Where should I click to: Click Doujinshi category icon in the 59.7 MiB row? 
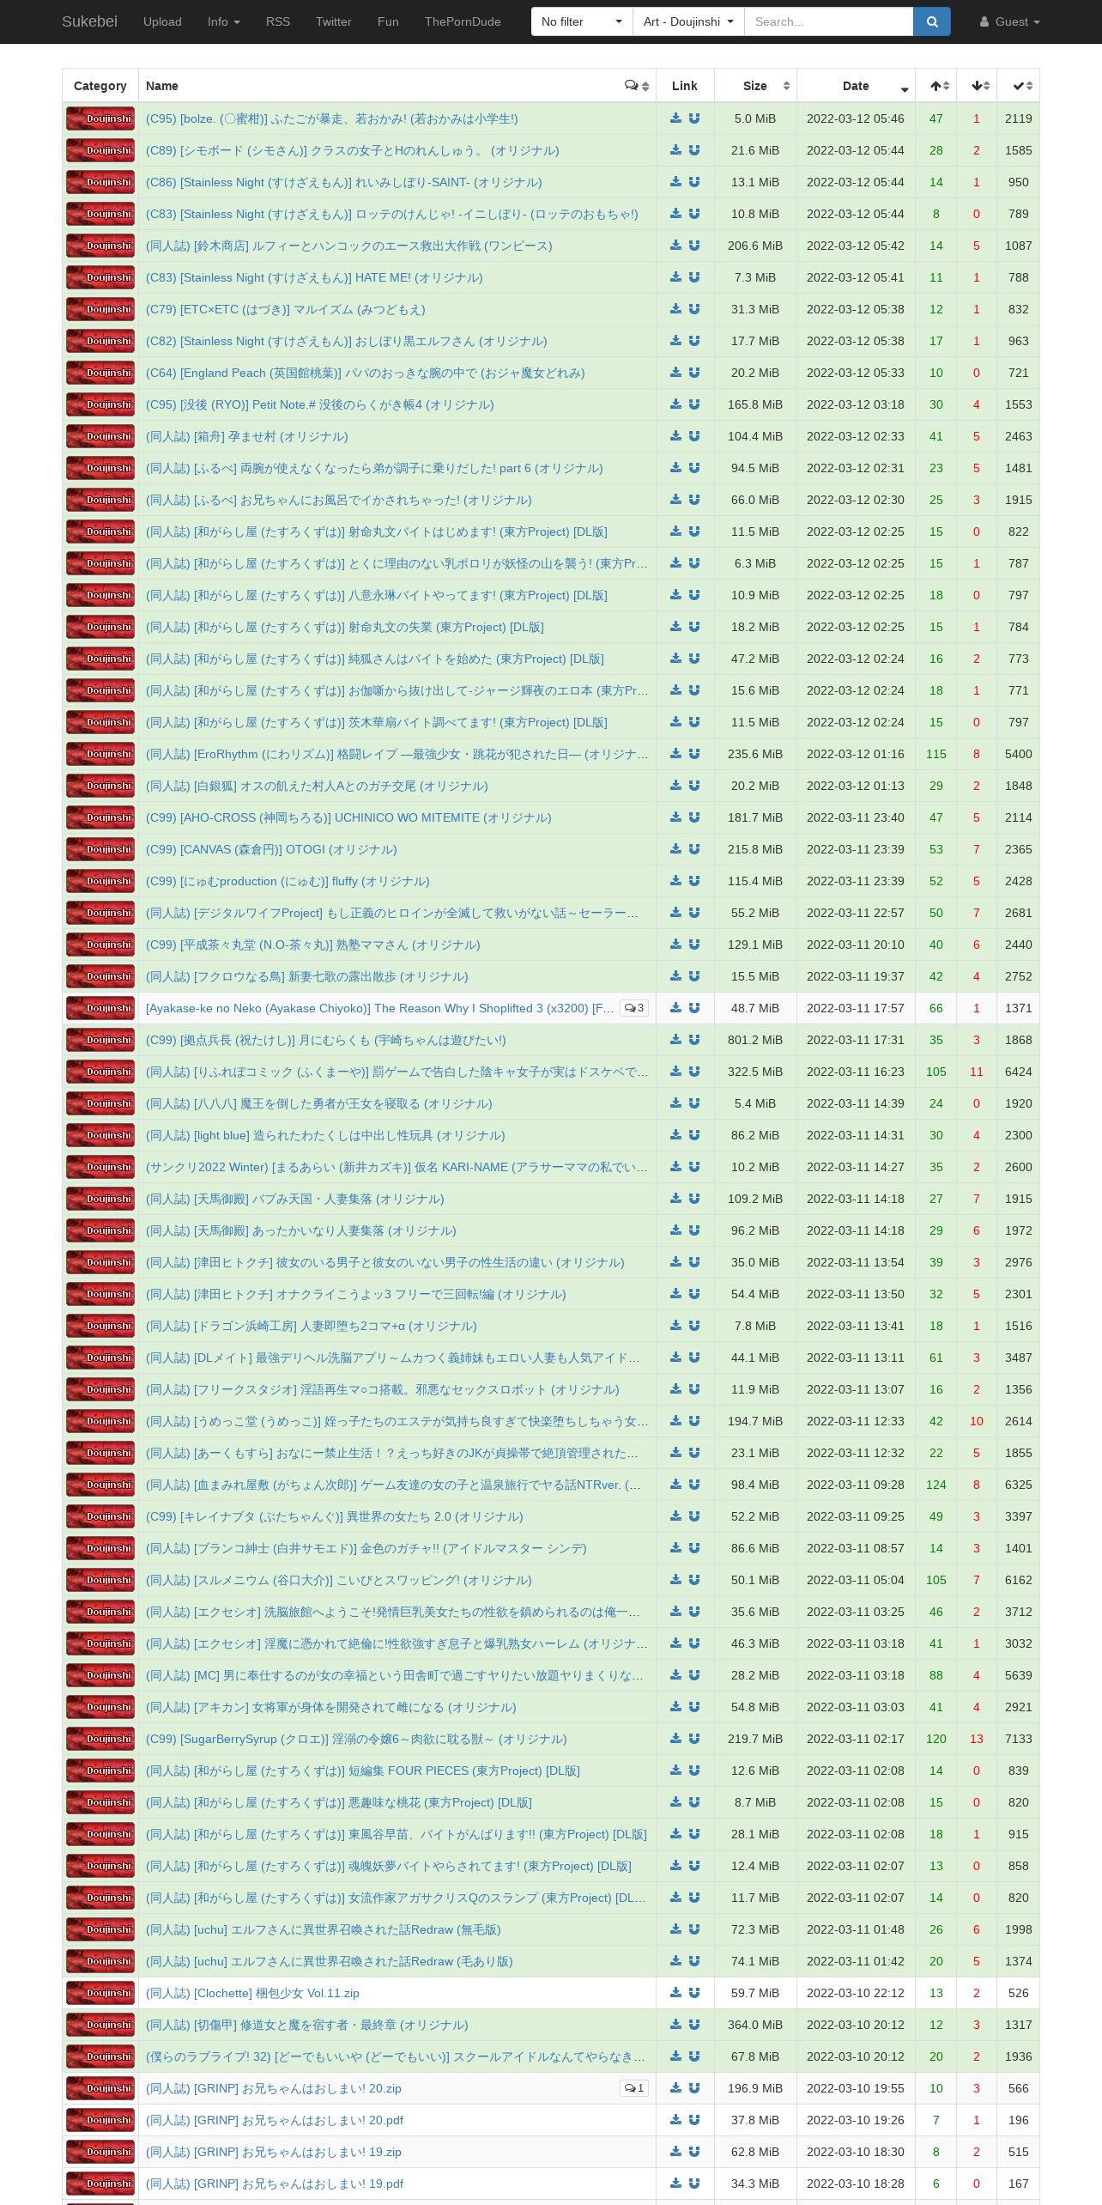tap(100, 1993)
